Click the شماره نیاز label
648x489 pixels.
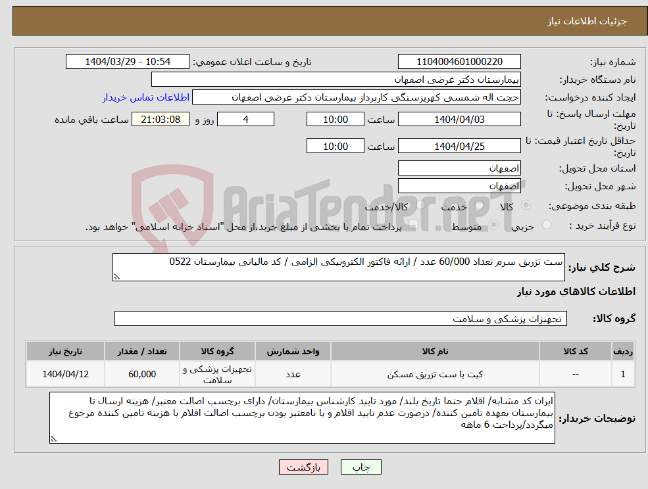point(612,62)
